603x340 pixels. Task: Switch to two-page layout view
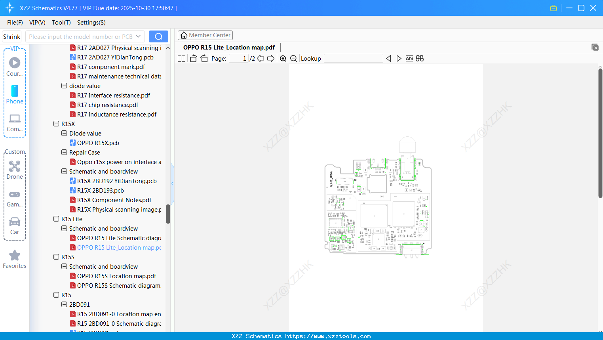pos(181,58)
